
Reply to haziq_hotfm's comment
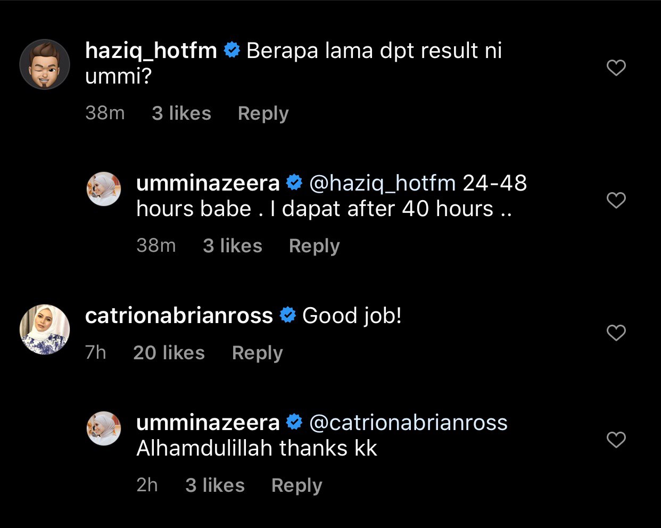263,113
